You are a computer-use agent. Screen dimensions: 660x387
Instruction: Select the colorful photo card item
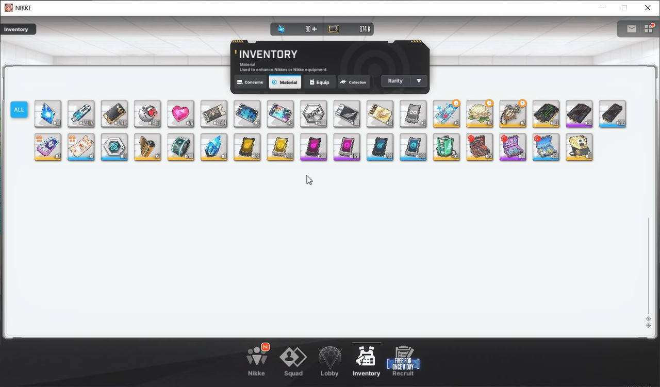click(x=280, y=113)
